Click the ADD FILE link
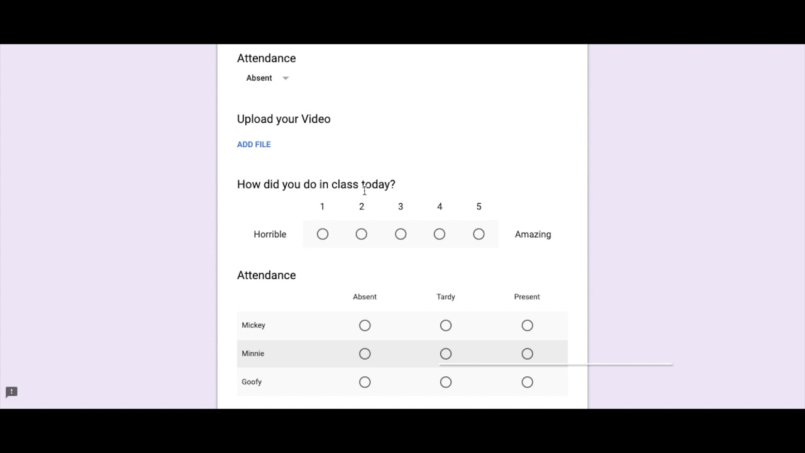 253,144
